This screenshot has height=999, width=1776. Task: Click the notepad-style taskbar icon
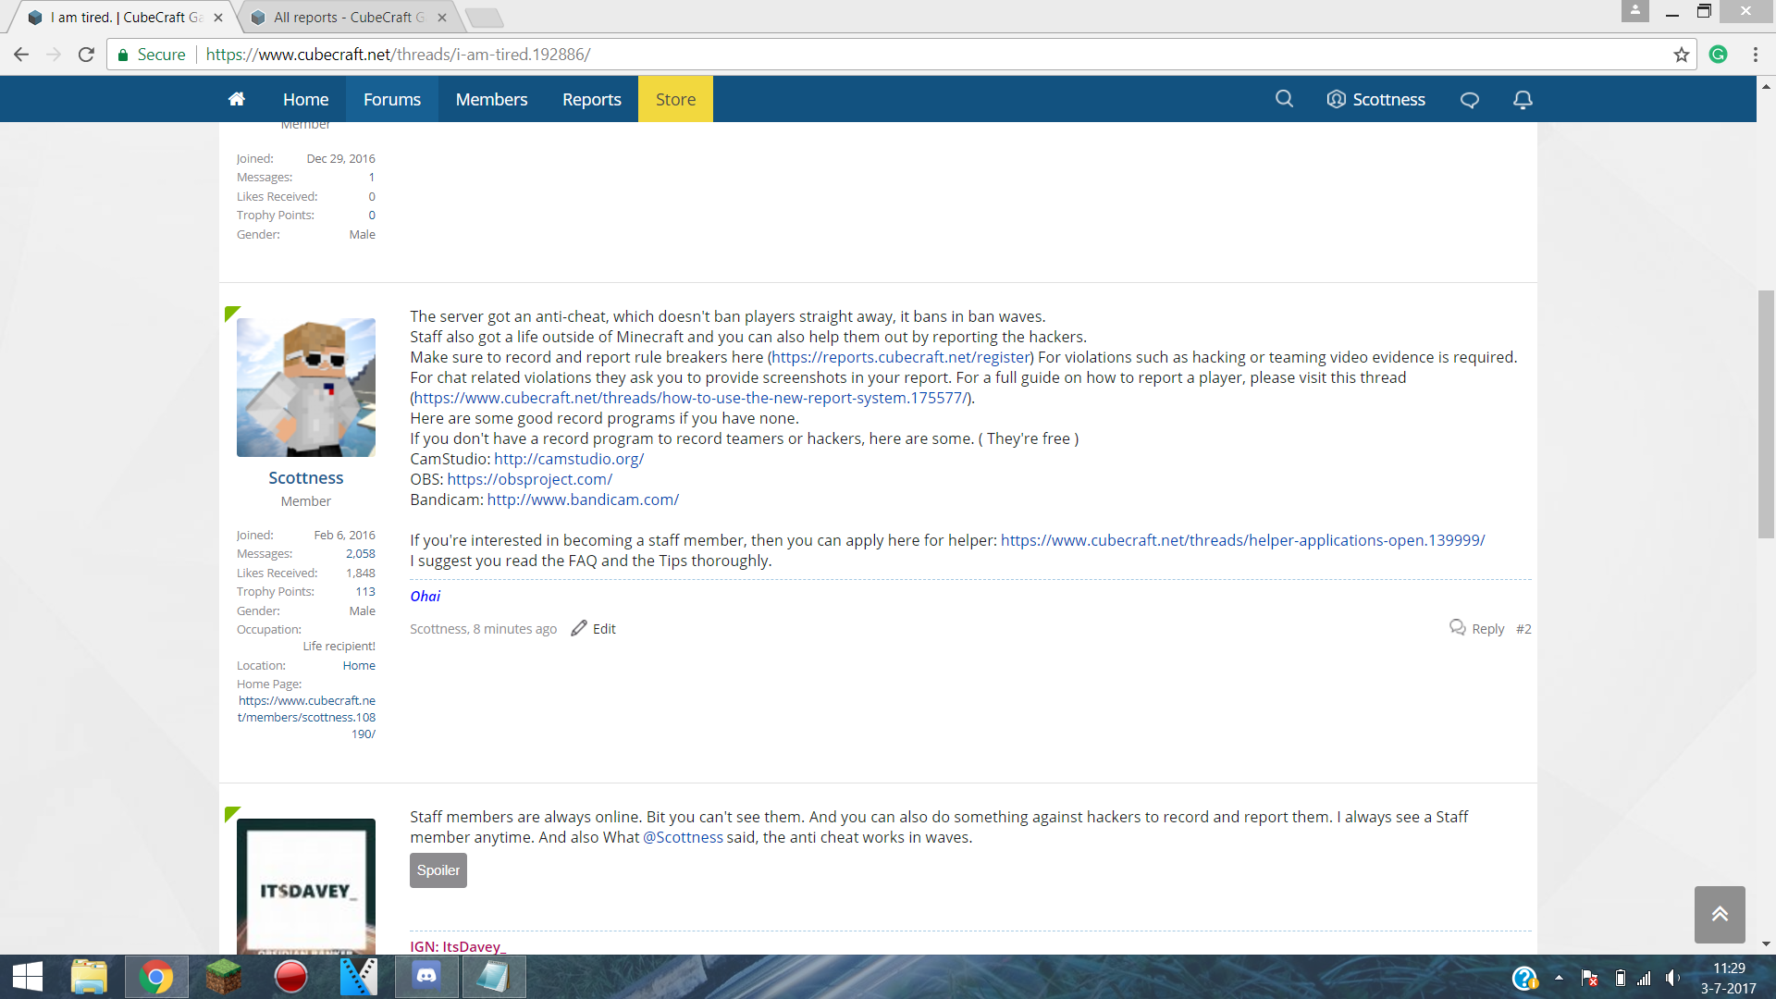click(494, 977)
